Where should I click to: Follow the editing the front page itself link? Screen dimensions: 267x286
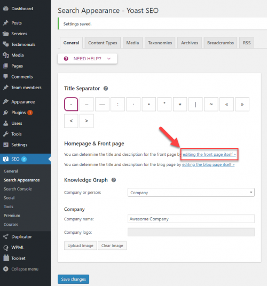click(209, 155)
